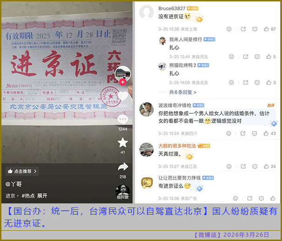This screenshot has height=241, width=282.
Task: Open the 熊猫吃烤鸭2 username
Action: (x=182, y=65)
